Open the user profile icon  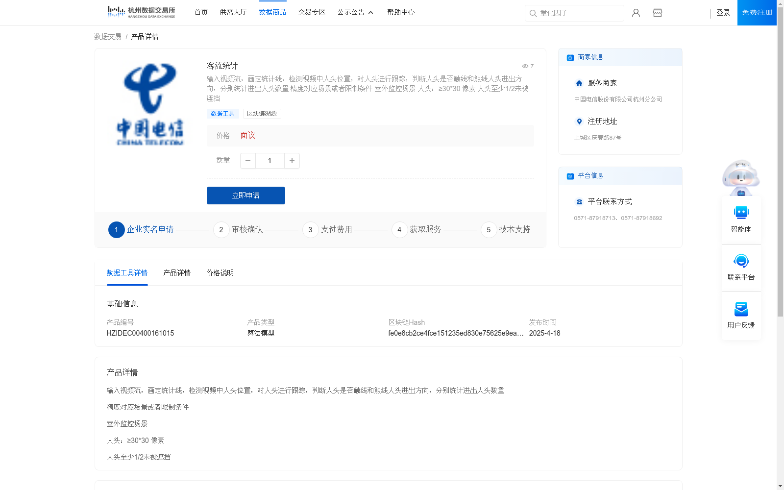pos(636,13)
